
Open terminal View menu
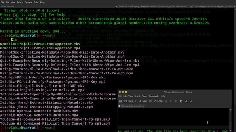pos(13,3)
